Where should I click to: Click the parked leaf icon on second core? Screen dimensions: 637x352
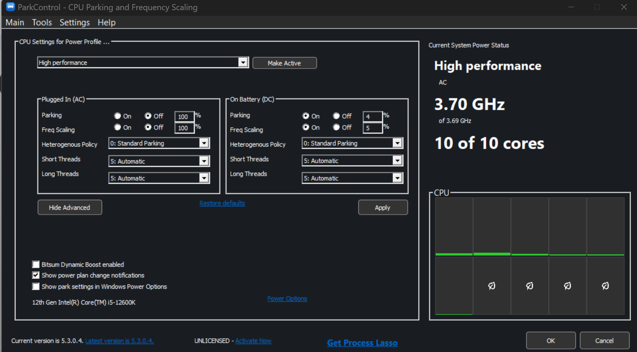click(492, 286)
